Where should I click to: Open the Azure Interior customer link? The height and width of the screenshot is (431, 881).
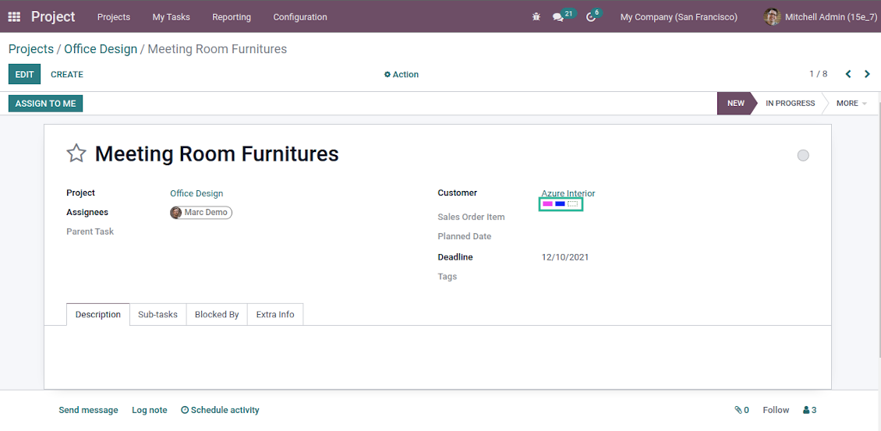pyautogui.click(x=568, y=193)
